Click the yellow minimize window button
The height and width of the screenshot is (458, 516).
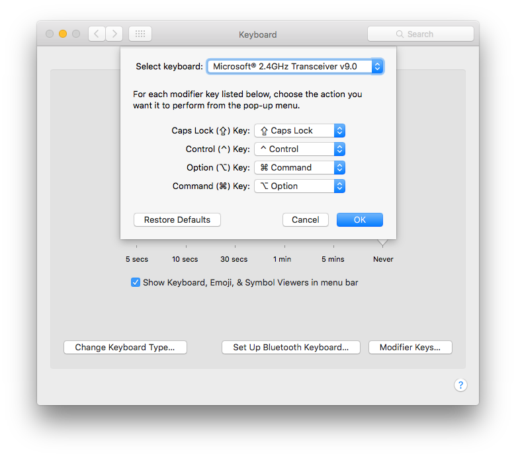coord(63,34)
